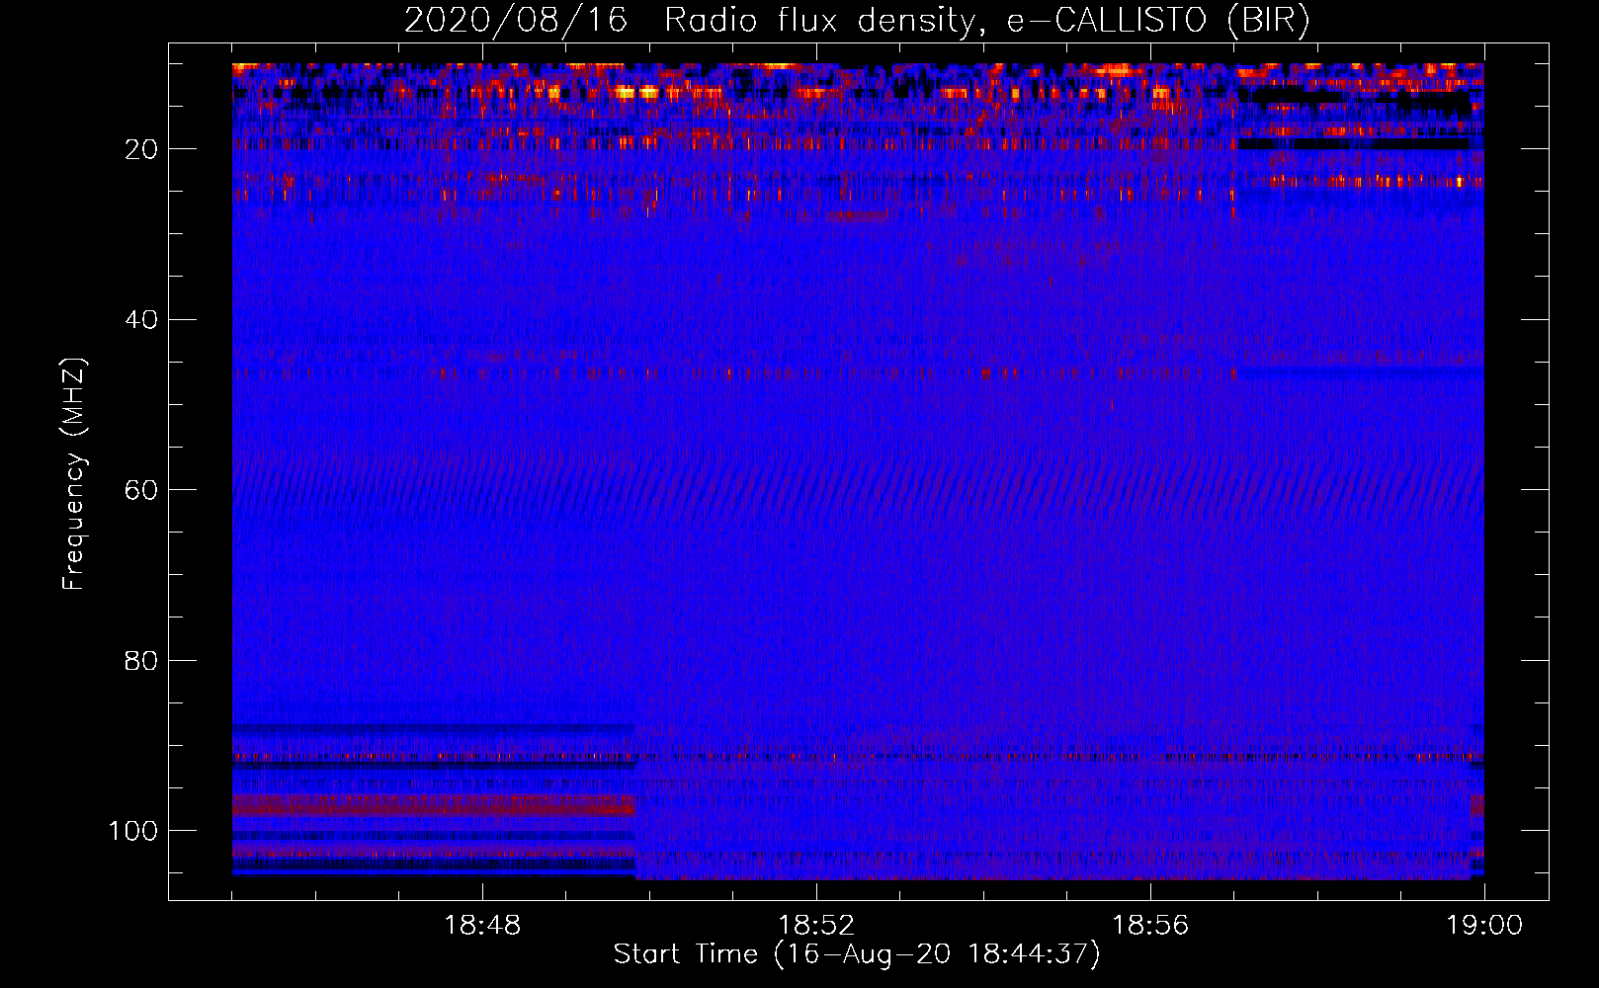Click the 18:52 time tick label
Image resolution: width=1599 pixels, height=988 pixels.
point(816,926)
